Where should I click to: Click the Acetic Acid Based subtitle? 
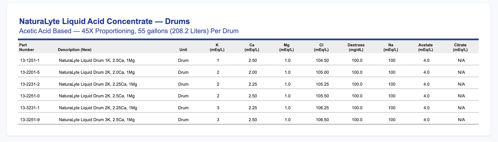tap(129, 31)
